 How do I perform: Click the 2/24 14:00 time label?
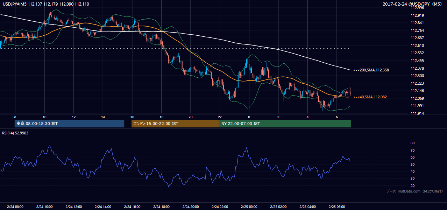click(x=103, y=206)
